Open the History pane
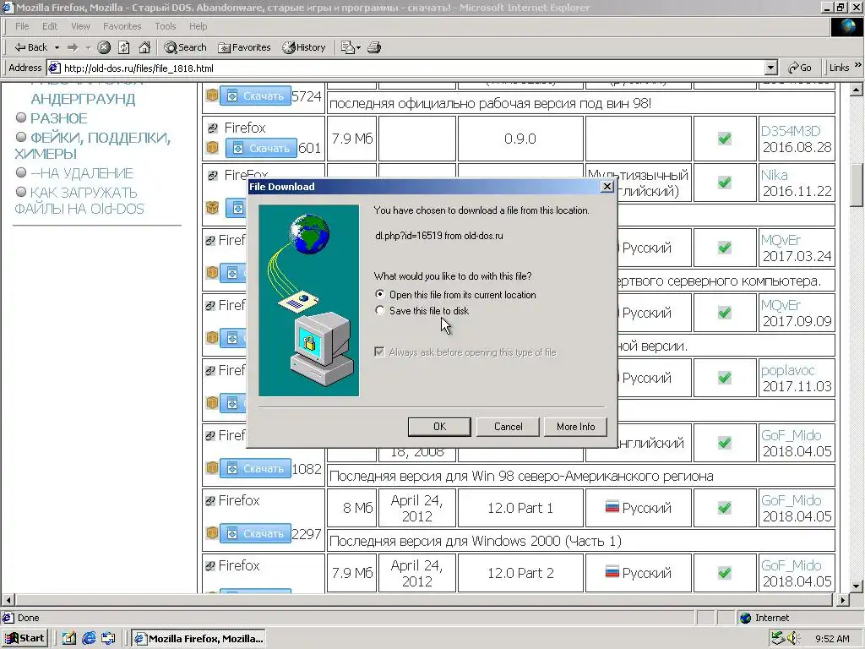 304,47
